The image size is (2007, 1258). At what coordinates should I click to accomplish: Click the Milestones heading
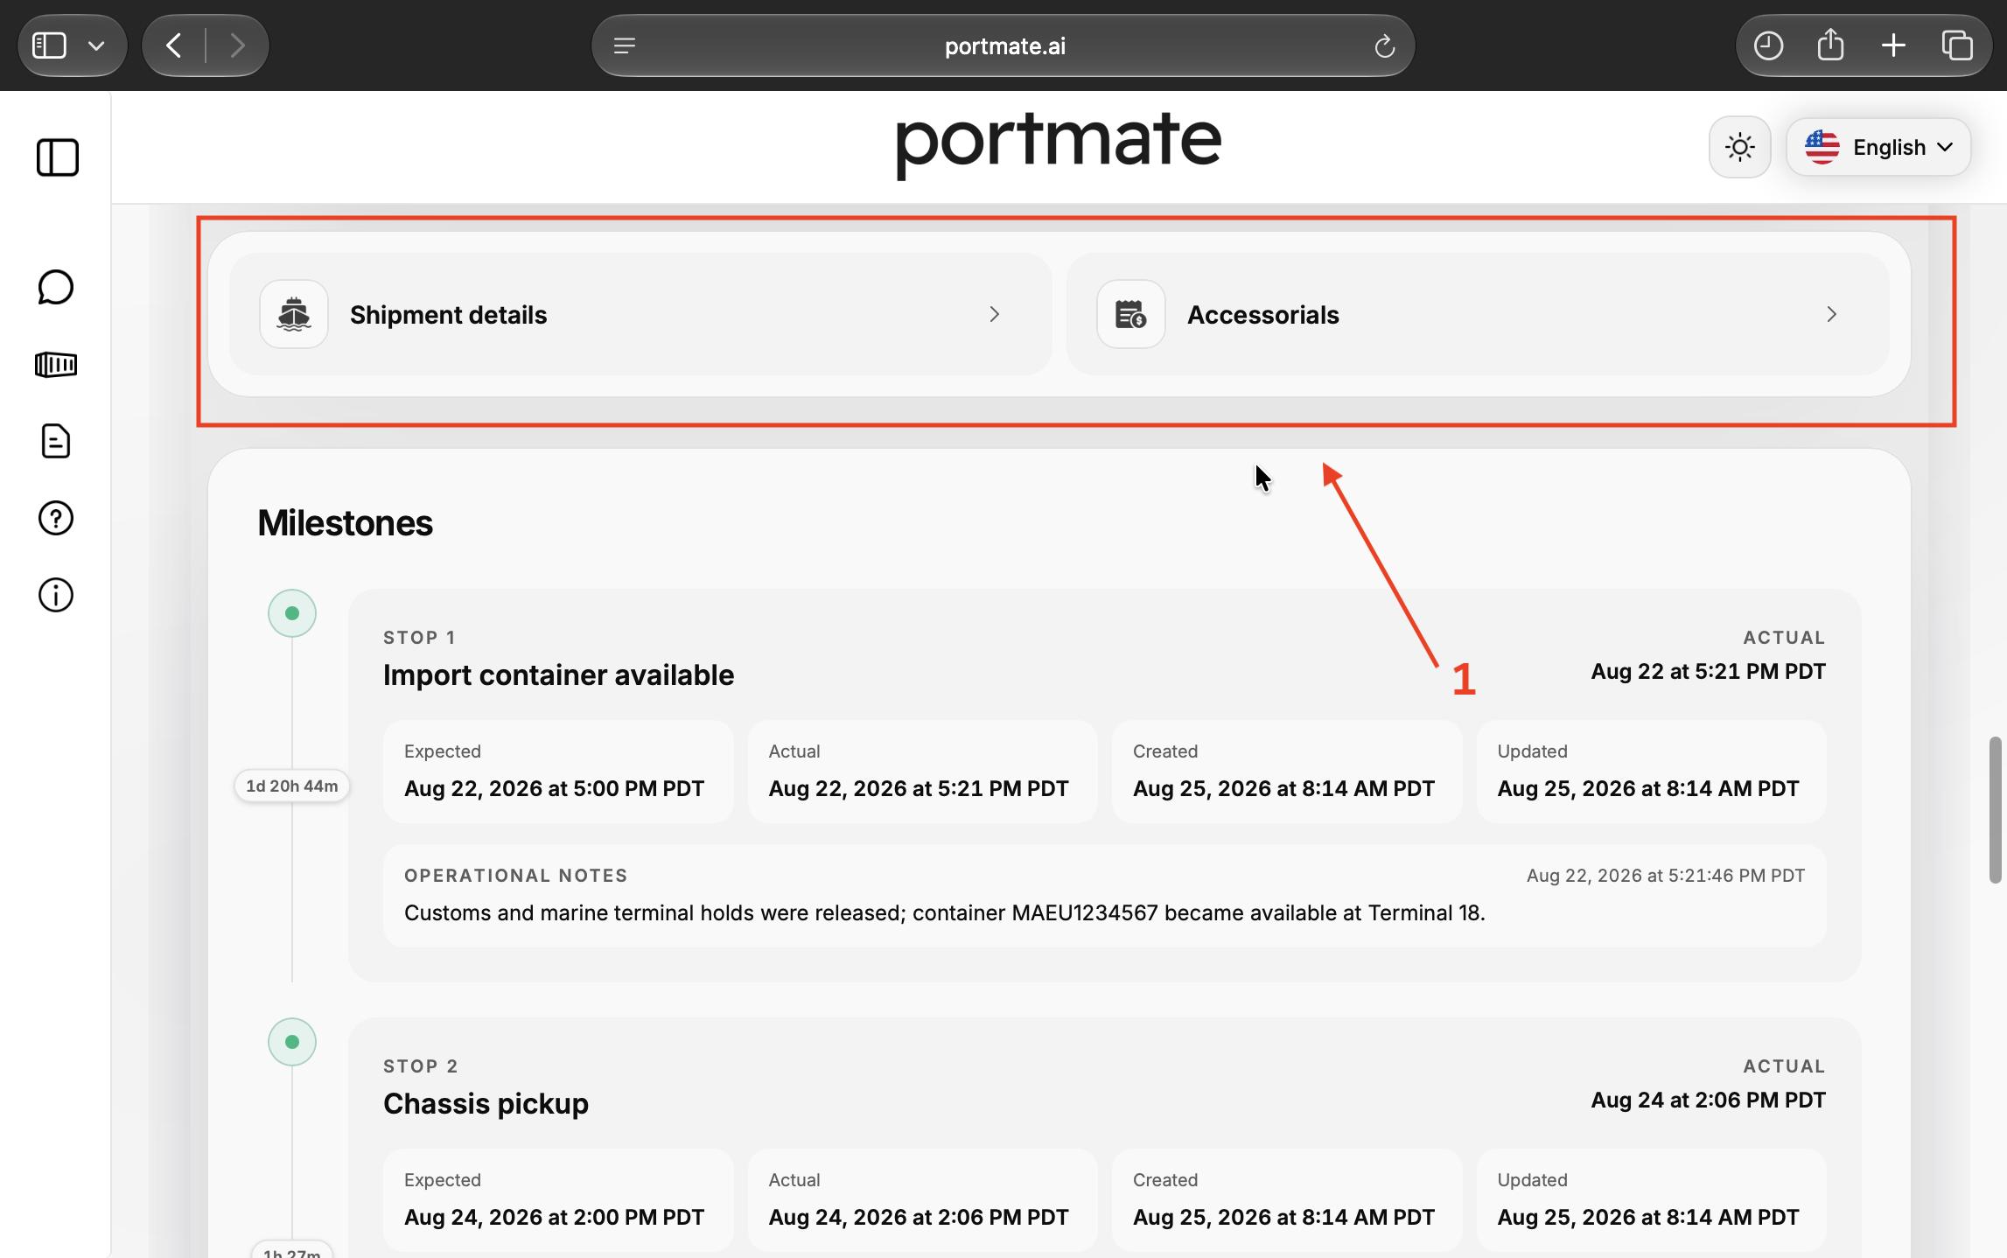(345, 523)
